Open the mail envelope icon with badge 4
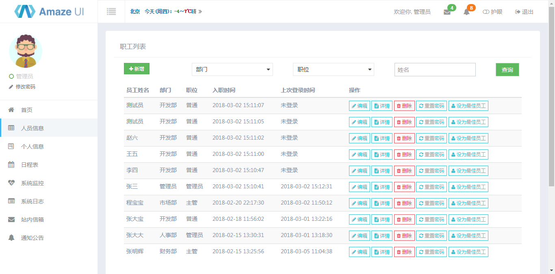This screenshot has width=555, height=274. (447, 12)
